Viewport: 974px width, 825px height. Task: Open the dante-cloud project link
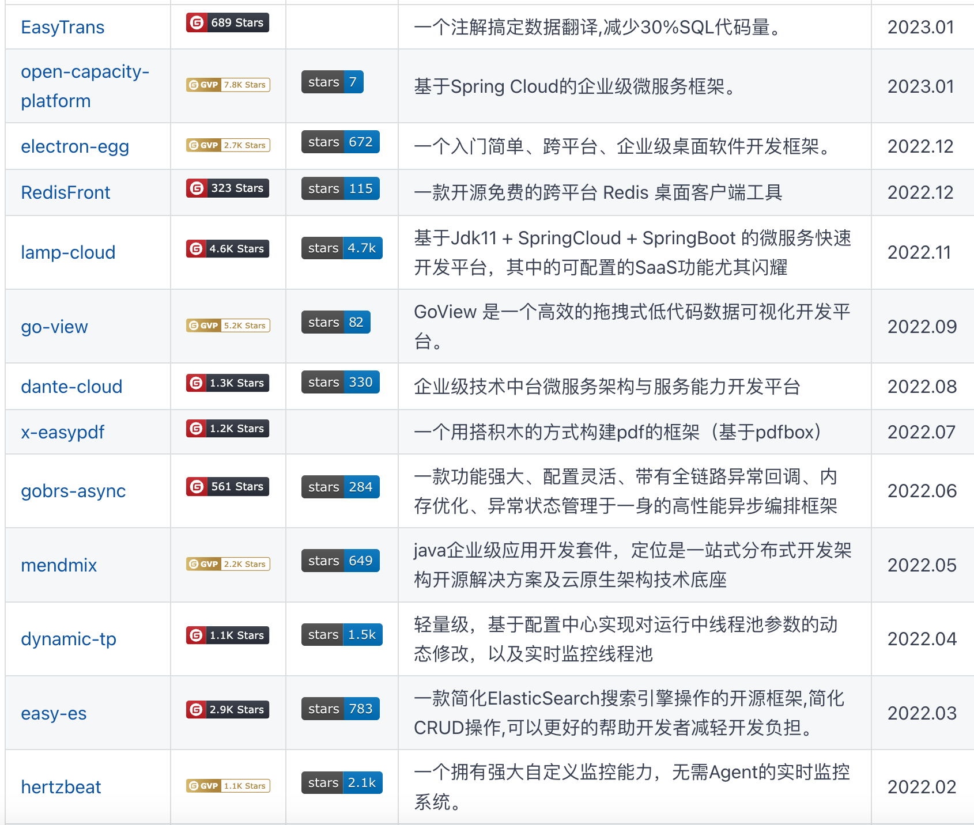point(71,387)
